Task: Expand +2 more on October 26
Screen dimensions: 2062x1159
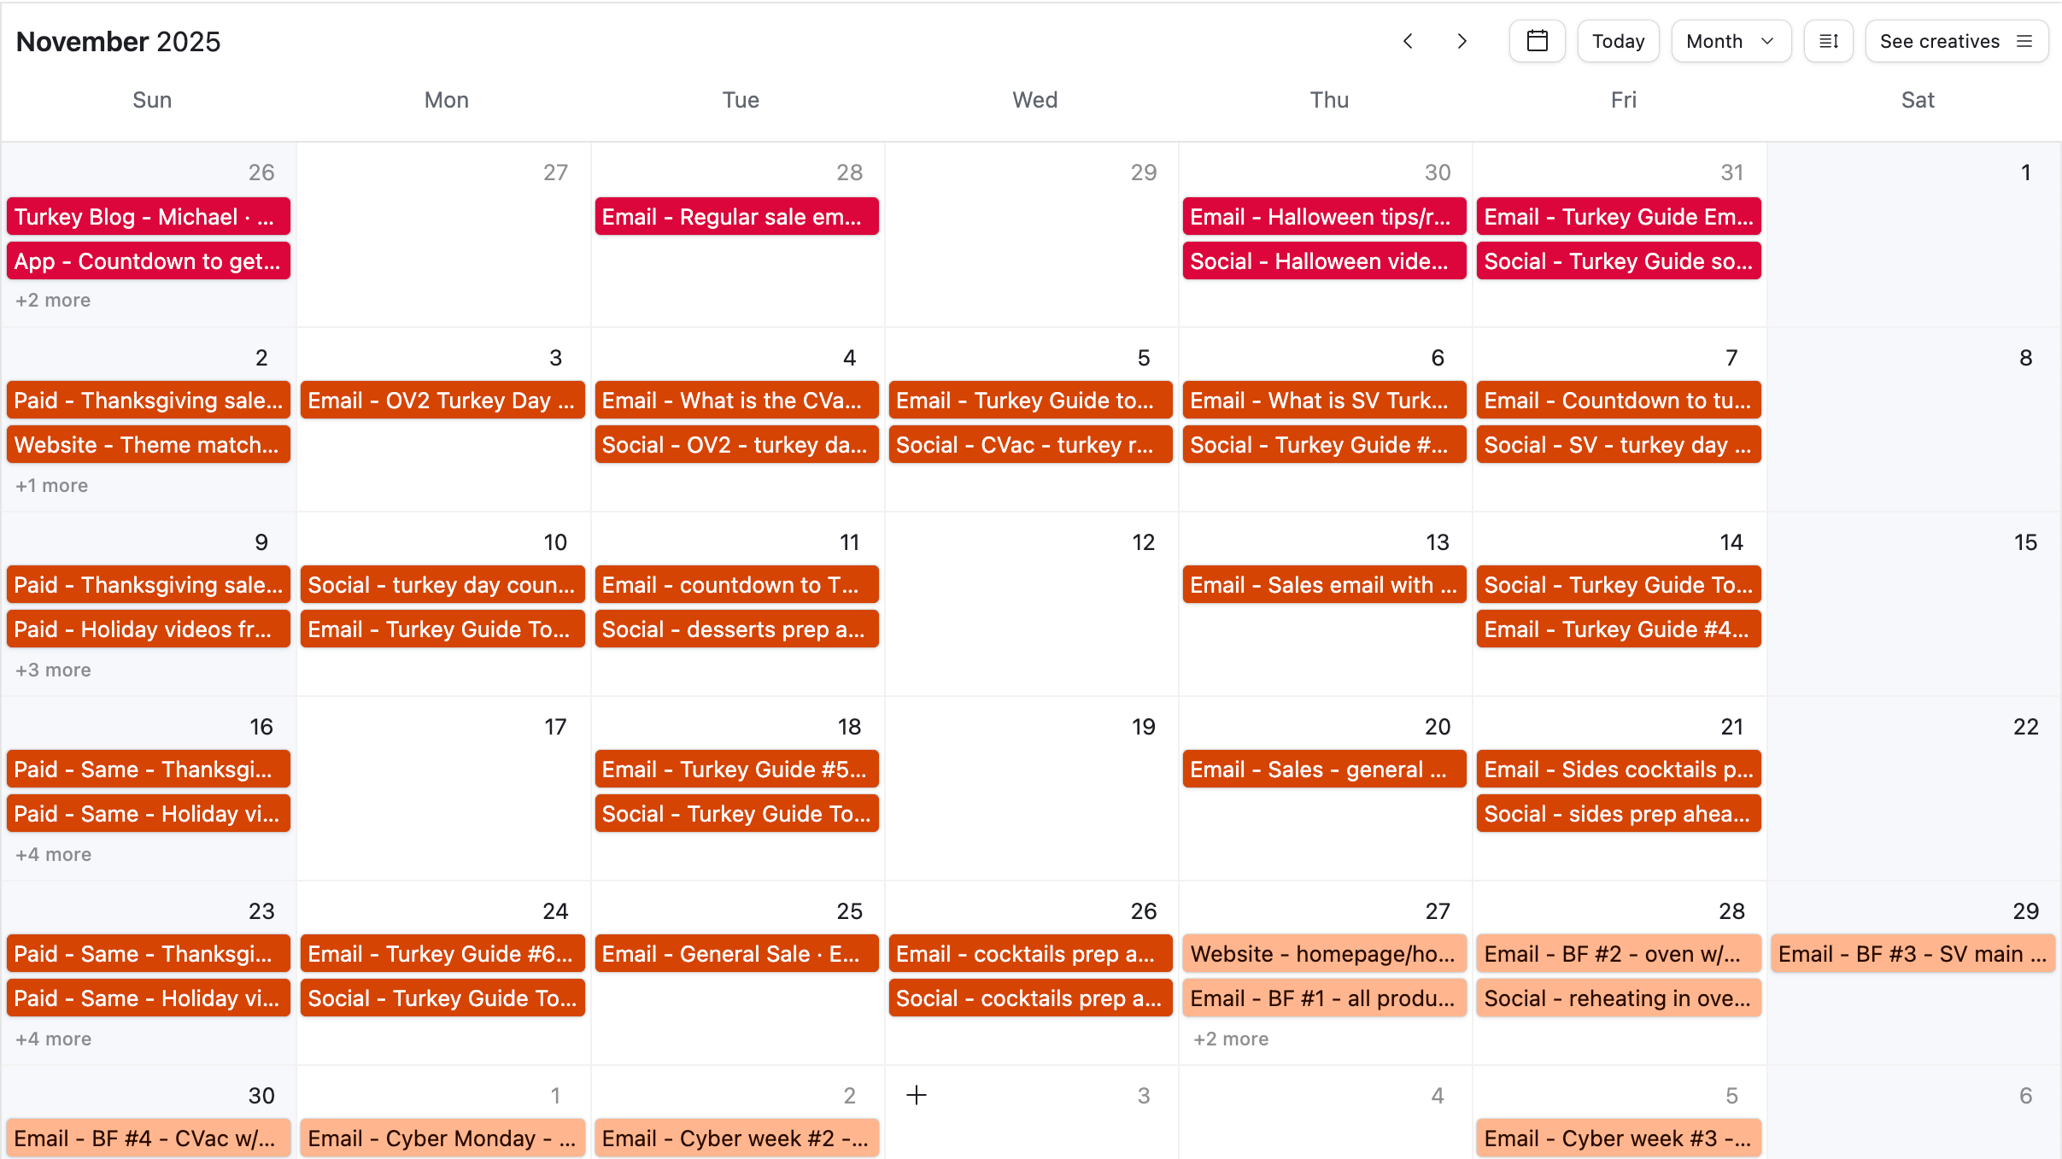Action: (x=53, y=300)
